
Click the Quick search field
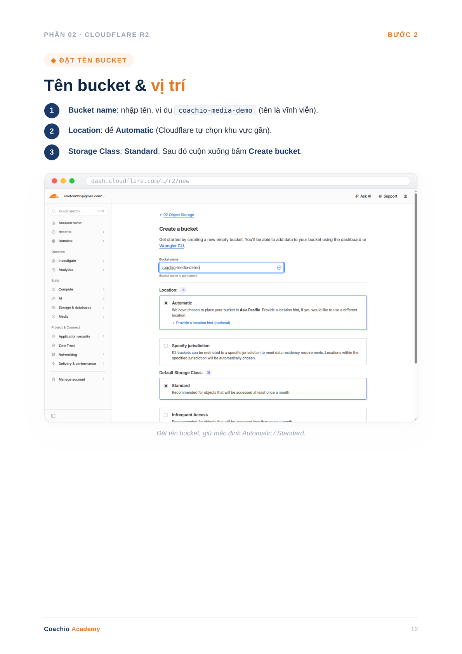point(78,211)
